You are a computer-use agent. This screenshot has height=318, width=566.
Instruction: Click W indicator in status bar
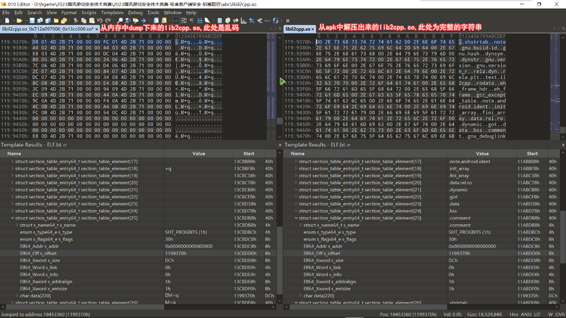click(x=550, y=314)
